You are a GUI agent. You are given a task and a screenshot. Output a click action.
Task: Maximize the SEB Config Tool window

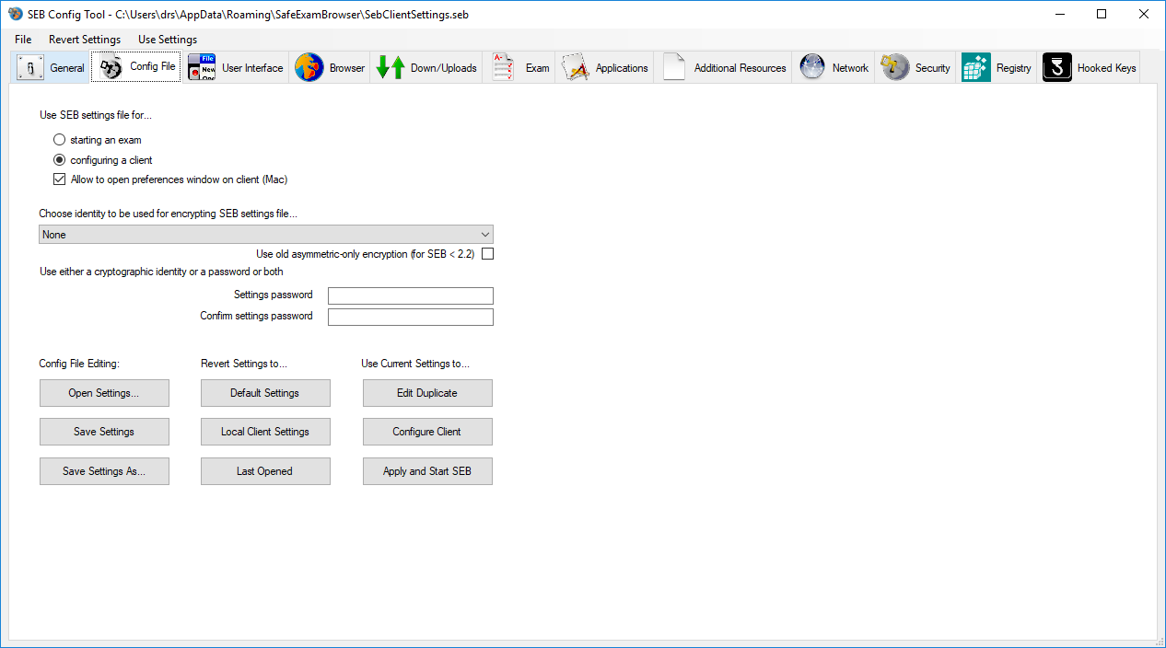(x=1102, y=14)
